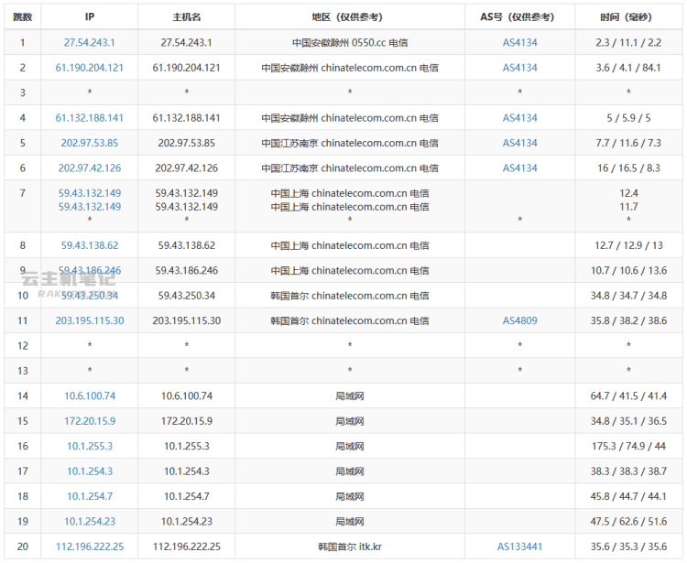Select time value 38.3 / 38.3 / 38.7

628,471
